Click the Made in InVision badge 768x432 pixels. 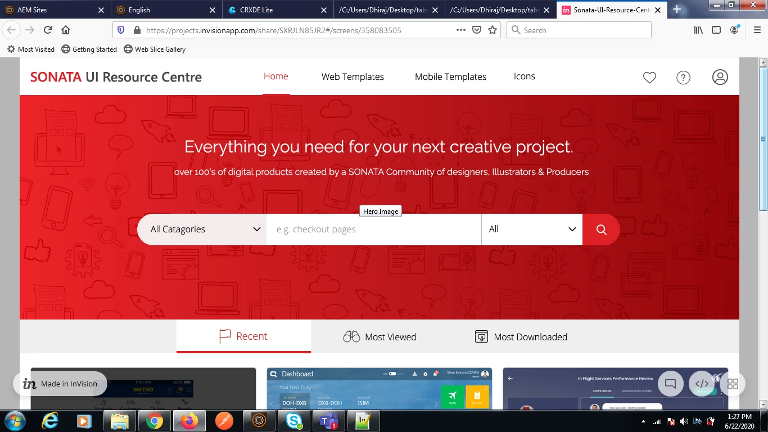(x=60, y=384)
